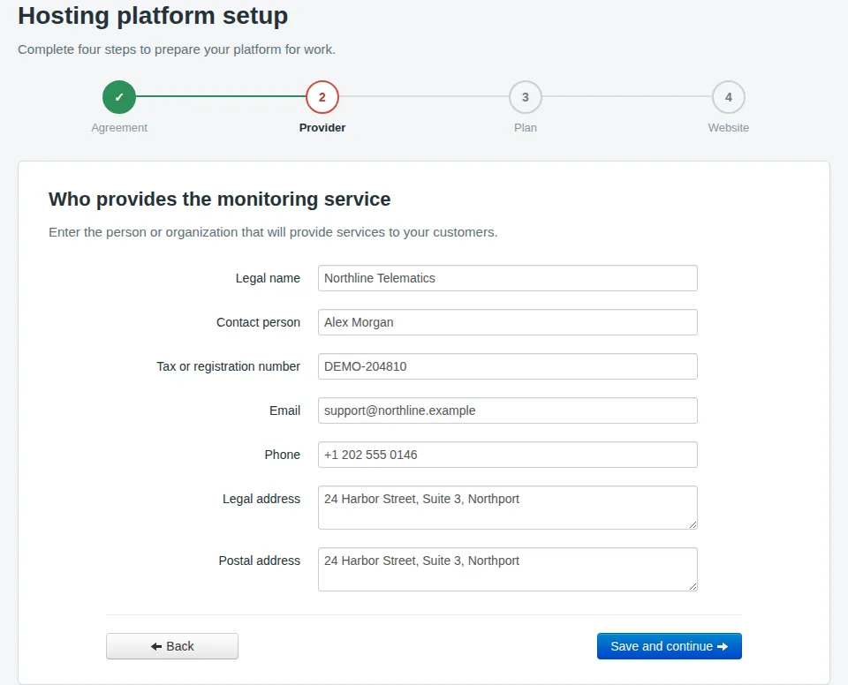Click the green Agreement checkmark step circle
This screenshot has width=848, height=685.
coord(119,97)
